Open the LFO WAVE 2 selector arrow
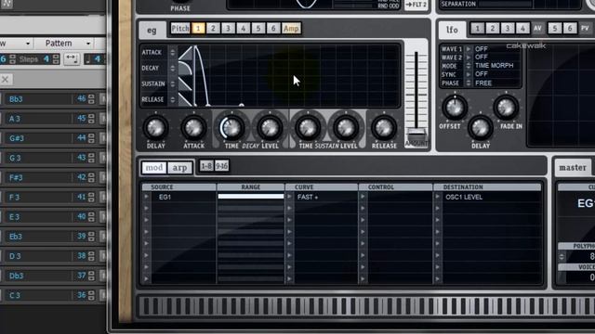 coord(469,58)
